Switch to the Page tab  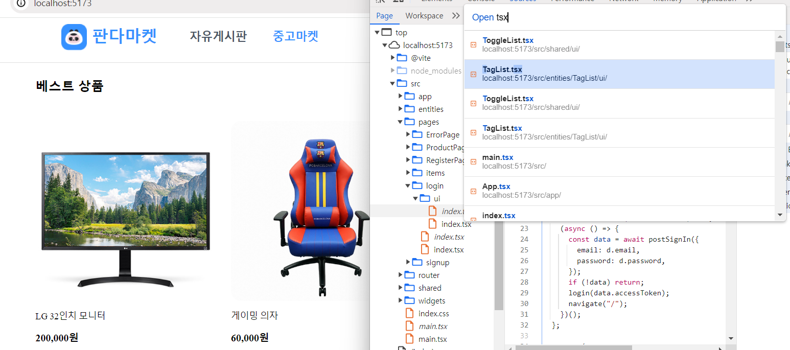point(384,16)
